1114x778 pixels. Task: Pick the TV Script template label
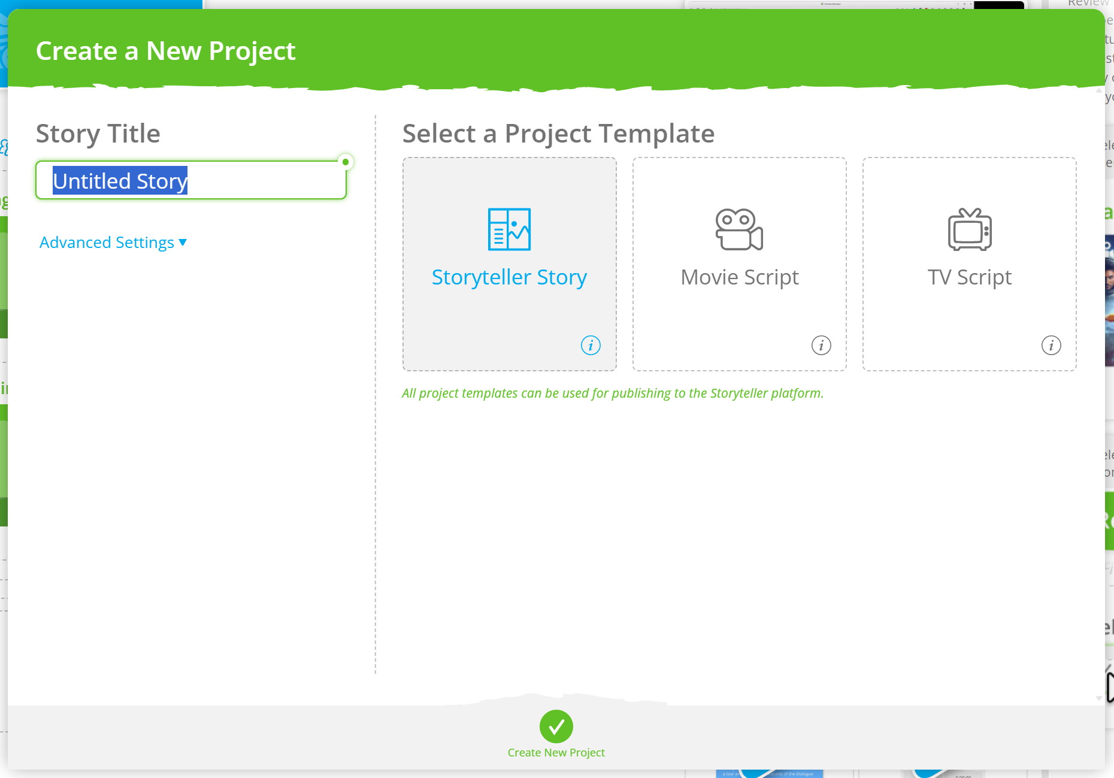(x=970, y=277)
